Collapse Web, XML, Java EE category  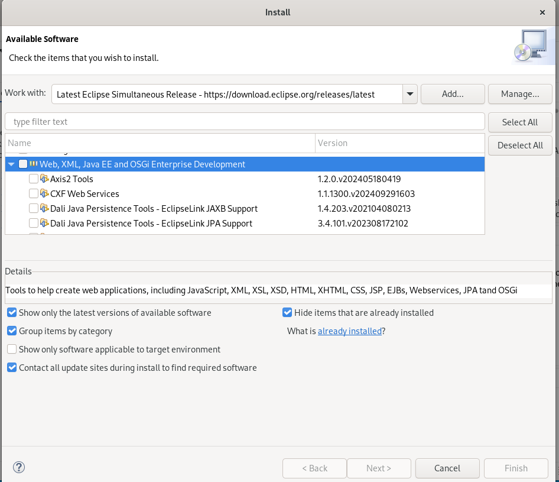tap(11, 164)
